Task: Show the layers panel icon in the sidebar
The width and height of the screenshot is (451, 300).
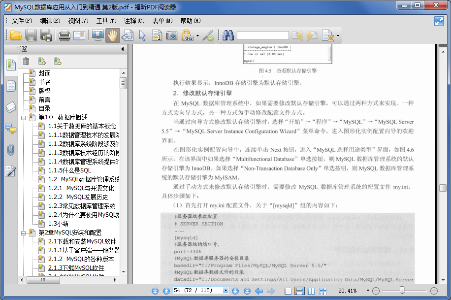Action: tap(11, 107)
